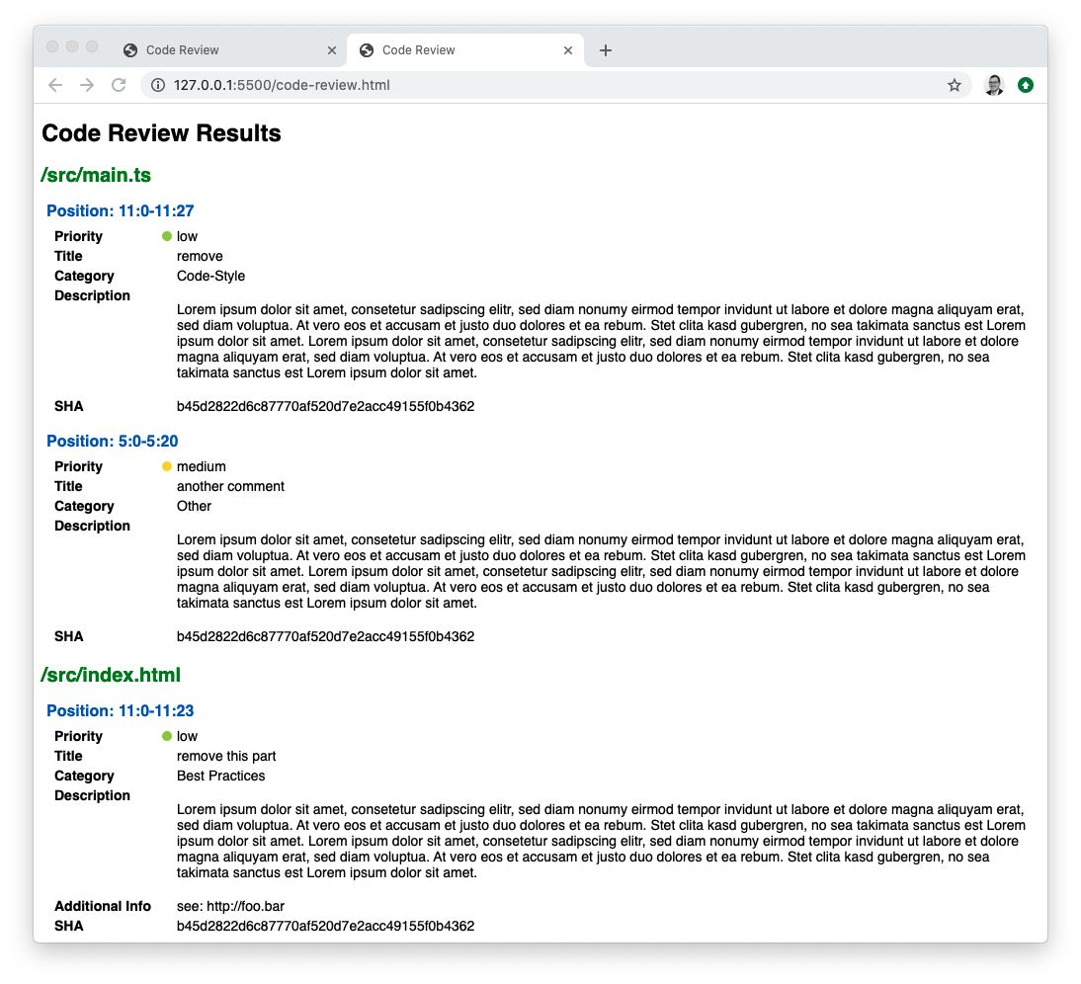Image resolution: width=1081 pixels, height=984 pixels.
Task: Click category value 'Other'
Action: coord(194,507)
